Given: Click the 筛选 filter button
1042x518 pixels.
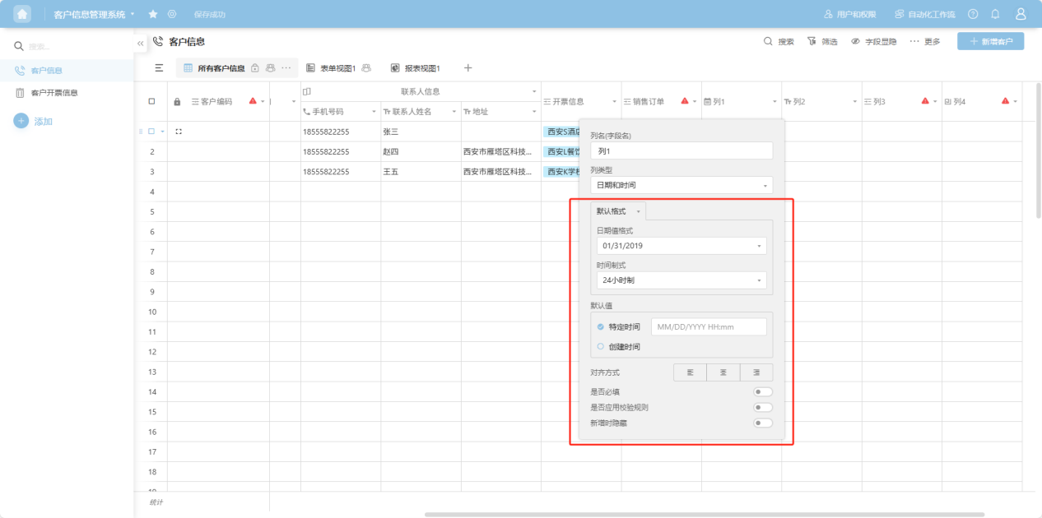Looking at the screenshot, I should pyautogui.click(x=822, y=41).
